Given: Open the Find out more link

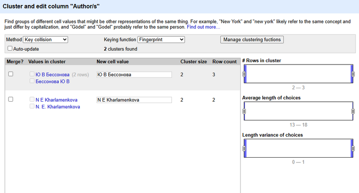Looking at the screenshot, I should (203, 27).
